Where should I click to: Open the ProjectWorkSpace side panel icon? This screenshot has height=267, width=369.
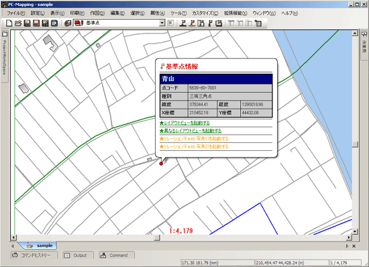tap(5, 34)
